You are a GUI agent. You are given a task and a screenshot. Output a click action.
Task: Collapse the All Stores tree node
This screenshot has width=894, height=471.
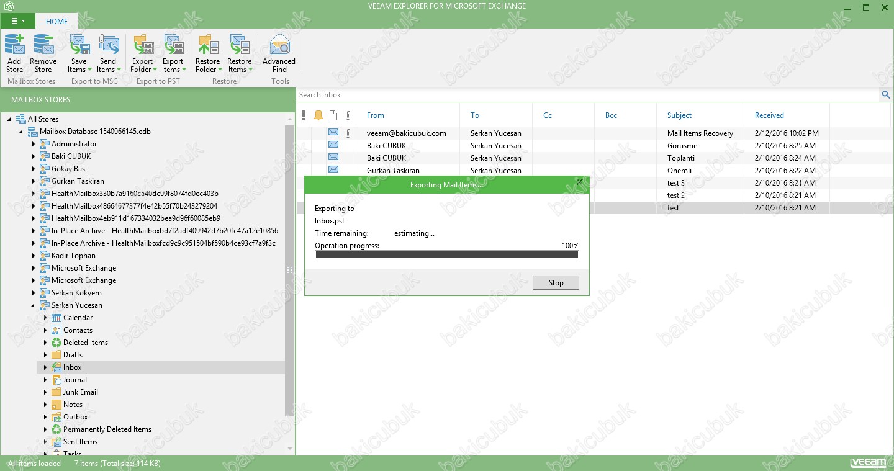9,119
